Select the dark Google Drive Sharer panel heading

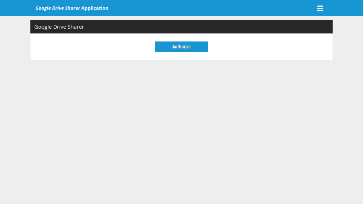(181, 27)
